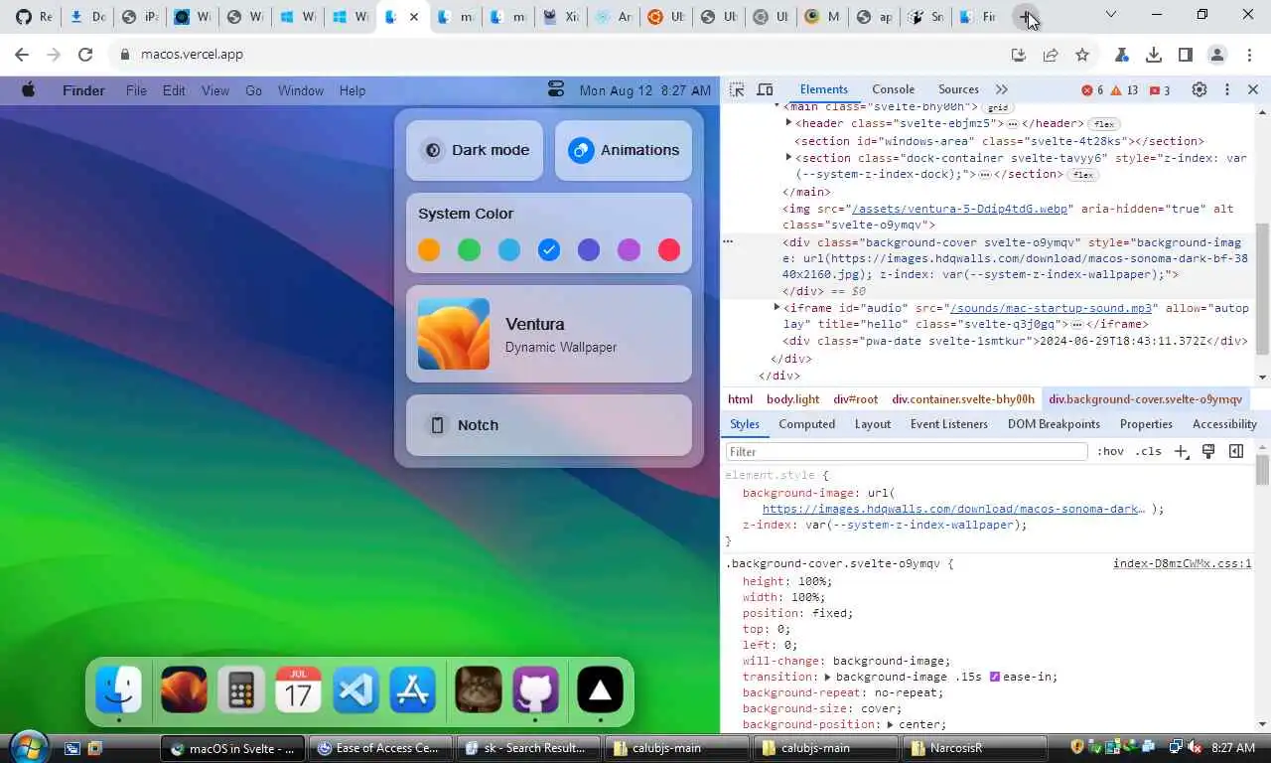Open the Go menu
Screen dimensions: 1271x763
click(x=253, y=90)
